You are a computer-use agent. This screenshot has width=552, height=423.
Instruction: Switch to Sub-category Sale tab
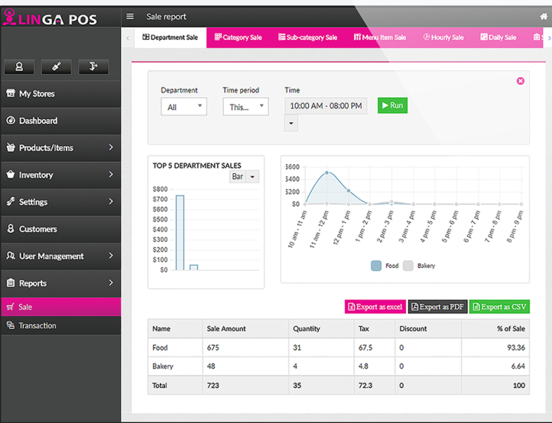point(307,37)
